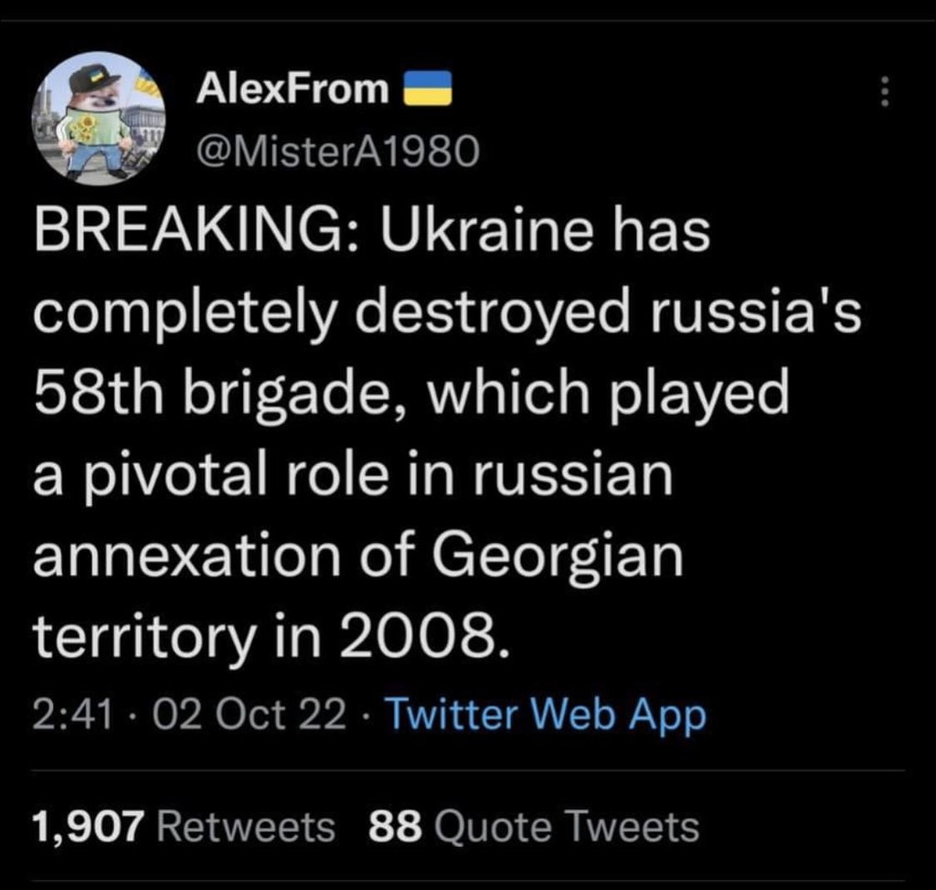Click the 2:41 timestamp
936x890 pixels.
point(73,715)
